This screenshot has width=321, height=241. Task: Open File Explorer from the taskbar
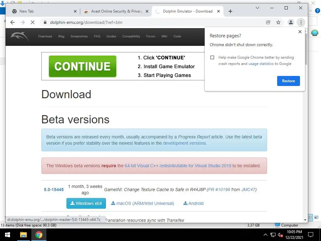point(23,235)
